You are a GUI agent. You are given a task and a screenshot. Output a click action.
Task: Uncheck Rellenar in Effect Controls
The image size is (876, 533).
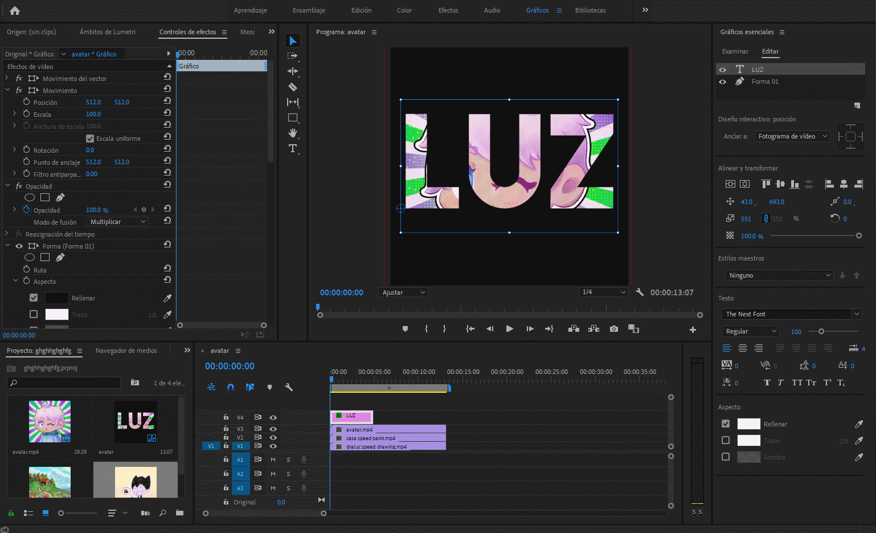tap(34, 298)
